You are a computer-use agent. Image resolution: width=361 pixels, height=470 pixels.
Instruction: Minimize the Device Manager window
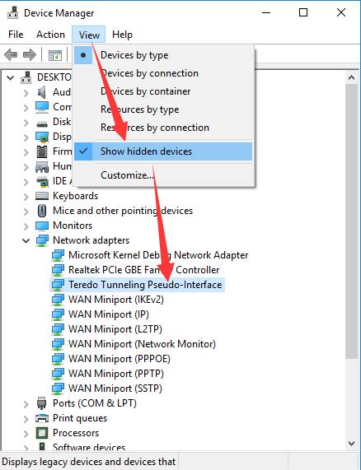tap(266, 12)
